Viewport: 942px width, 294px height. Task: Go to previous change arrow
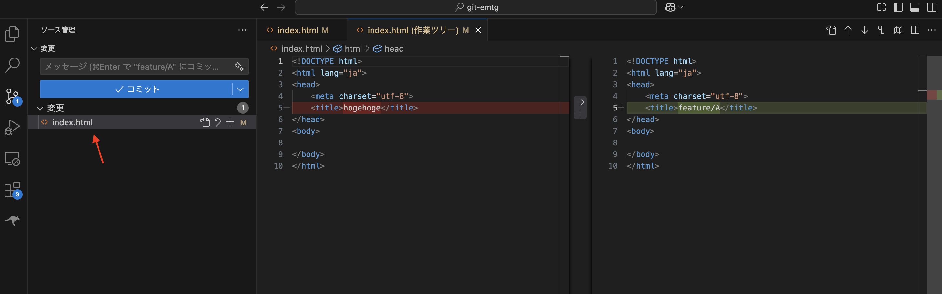pyautogui.click(x=848, y=30)
